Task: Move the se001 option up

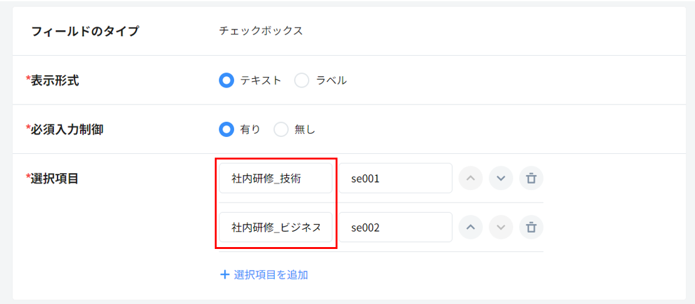Action: (x=471, y=179)
